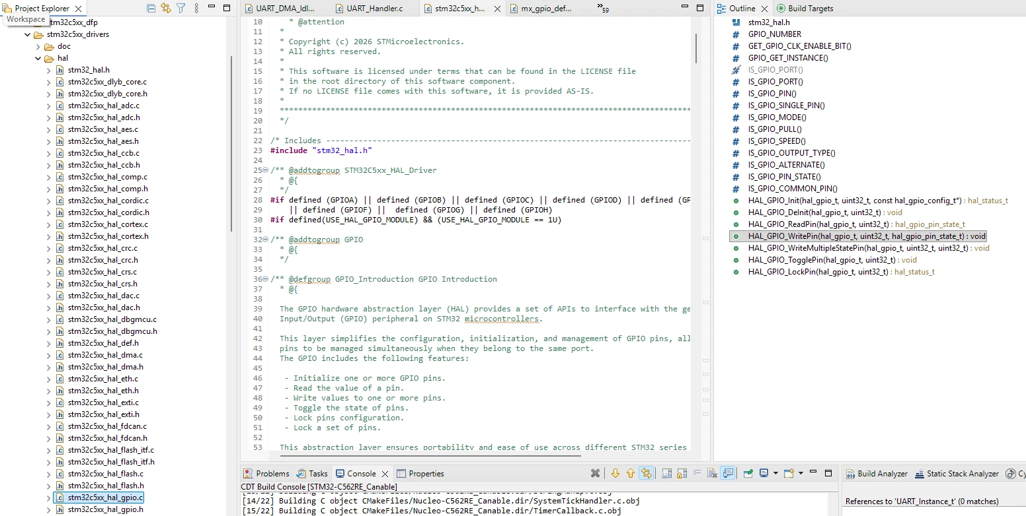This screenshot has width=1026, height=516.
Task: Switch to Build Targets tab
Action: 805,9
